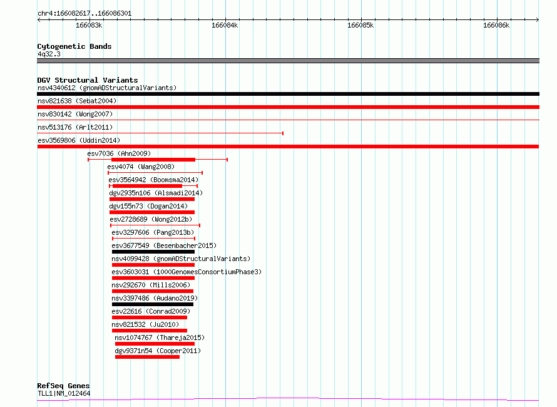Click esv3564942 (Boomsma2014) label
Screen dimensions: 557x407
click(153, 180)
